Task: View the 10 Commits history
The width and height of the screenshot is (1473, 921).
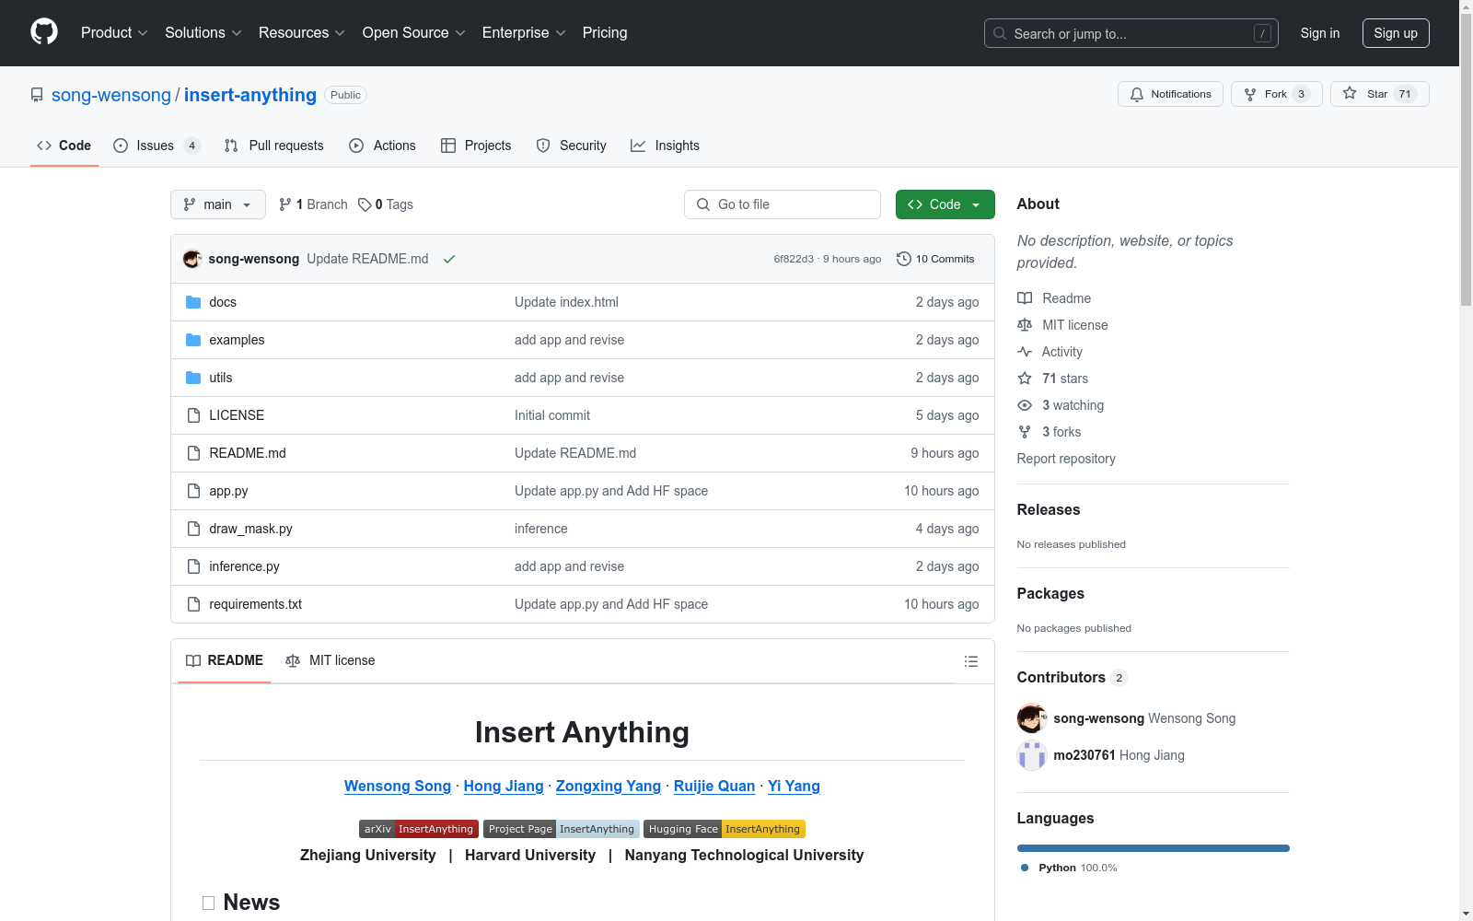Action: 935,259
